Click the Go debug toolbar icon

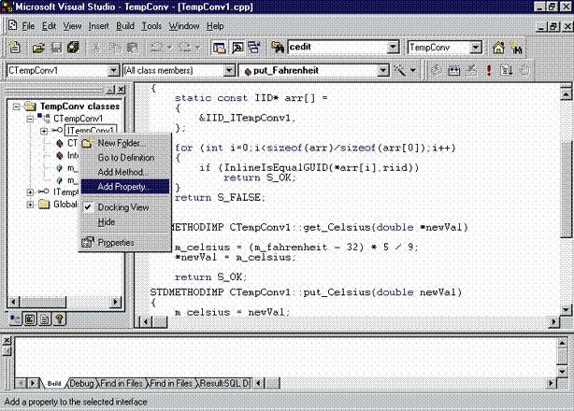507,70
